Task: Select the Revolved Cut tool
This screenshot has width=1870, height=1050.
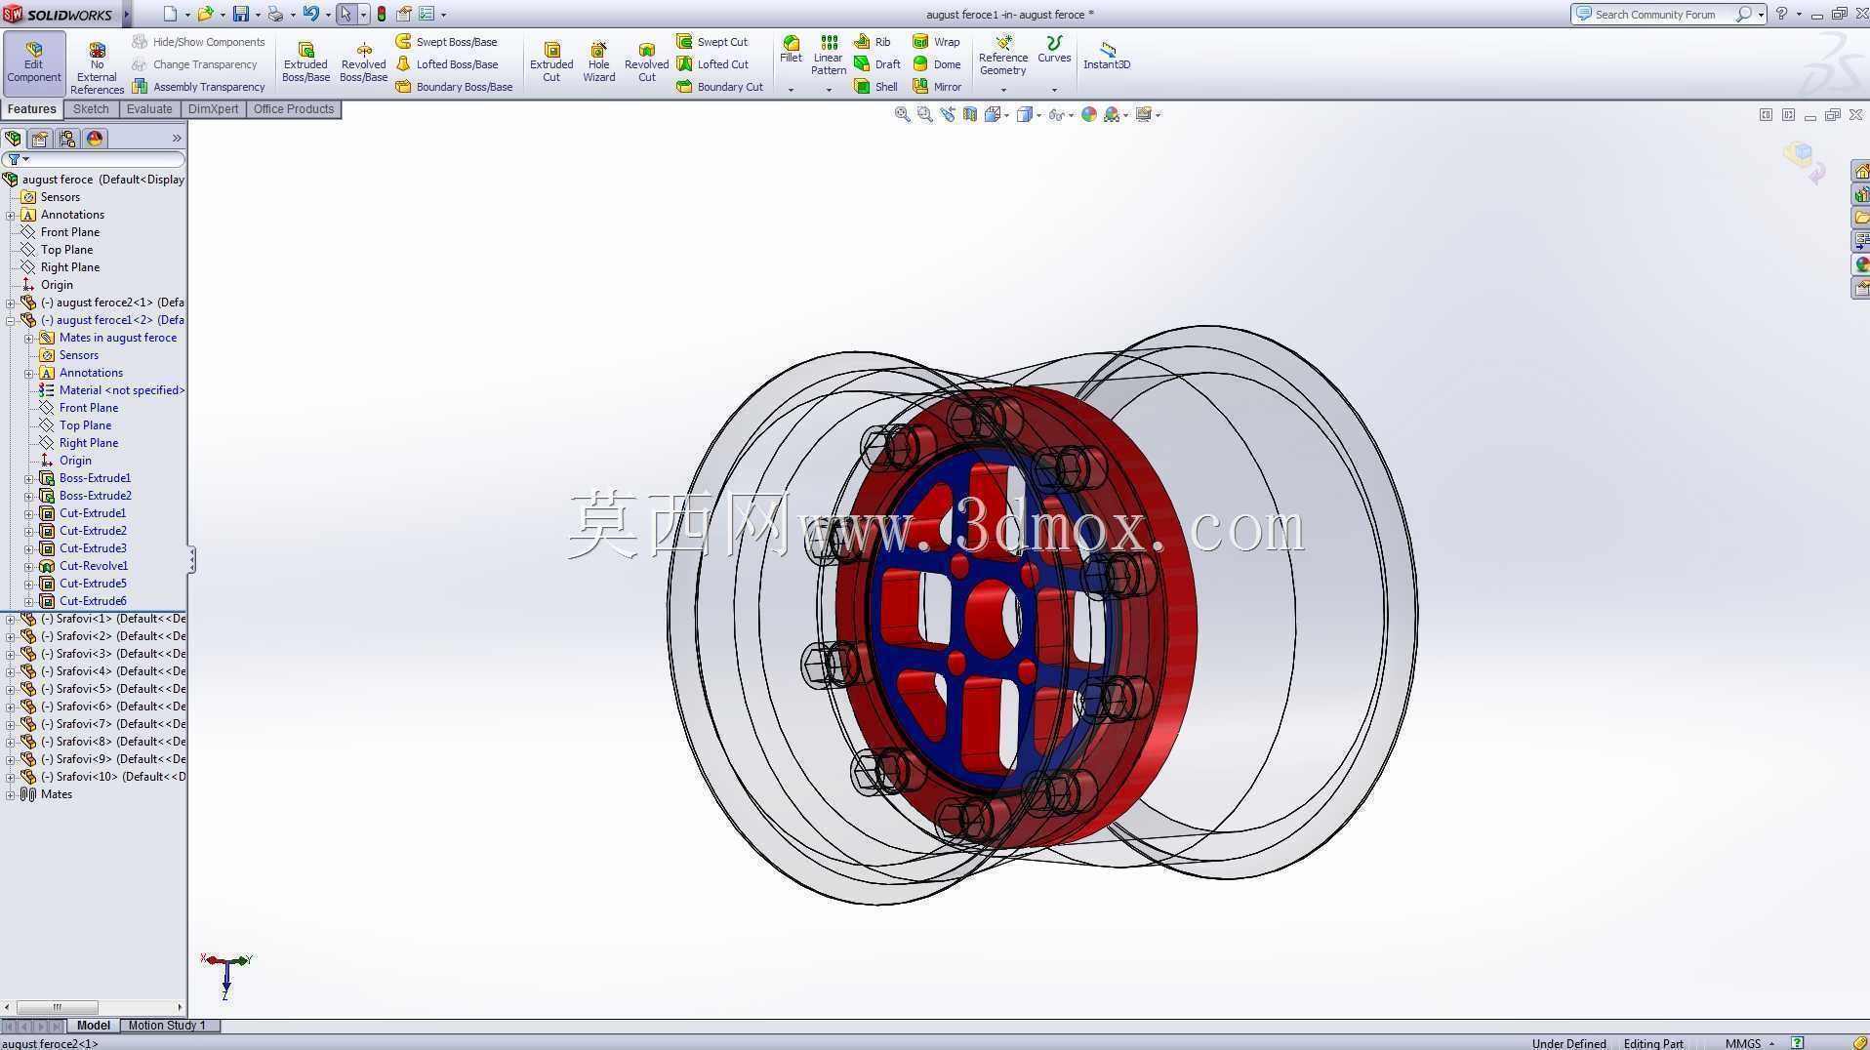Action: point(646,63)
